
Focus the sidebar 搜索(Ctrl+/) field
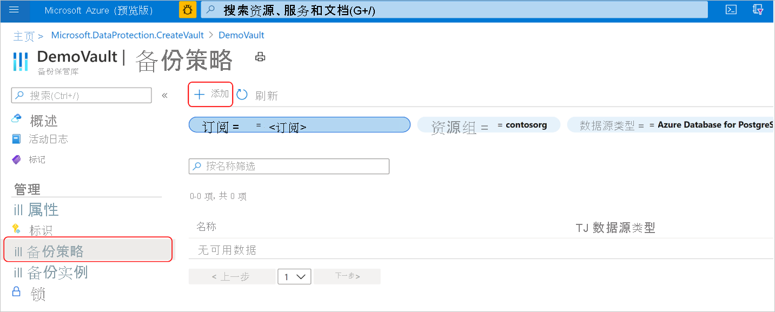coord(82,96)
